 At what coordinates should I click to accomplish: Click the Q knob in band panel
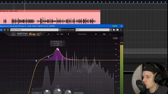68,92
